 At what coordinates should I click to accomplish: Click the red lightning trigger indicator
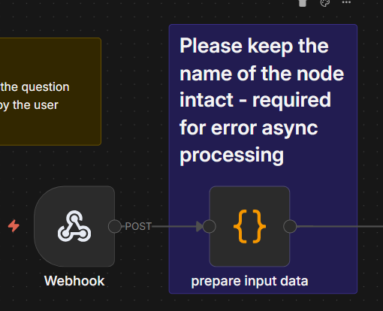[14, 226]
